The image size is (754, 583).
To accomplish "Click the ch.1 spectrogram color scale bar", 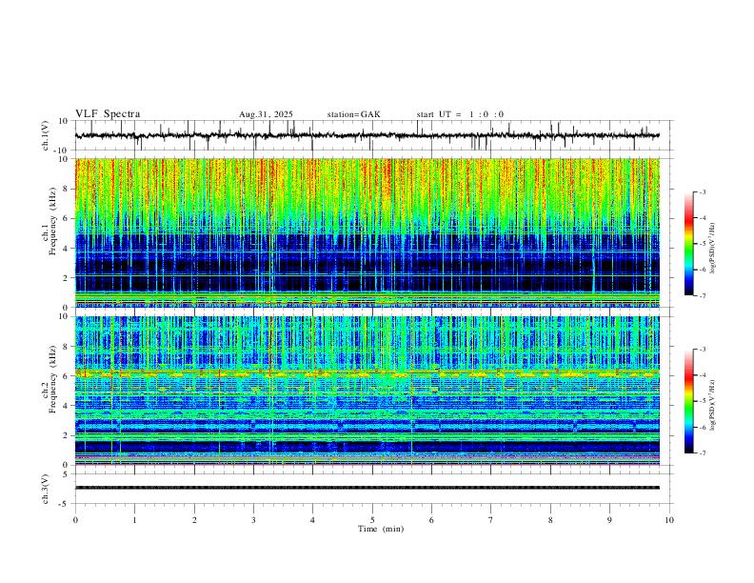I will tap(688, 244).
